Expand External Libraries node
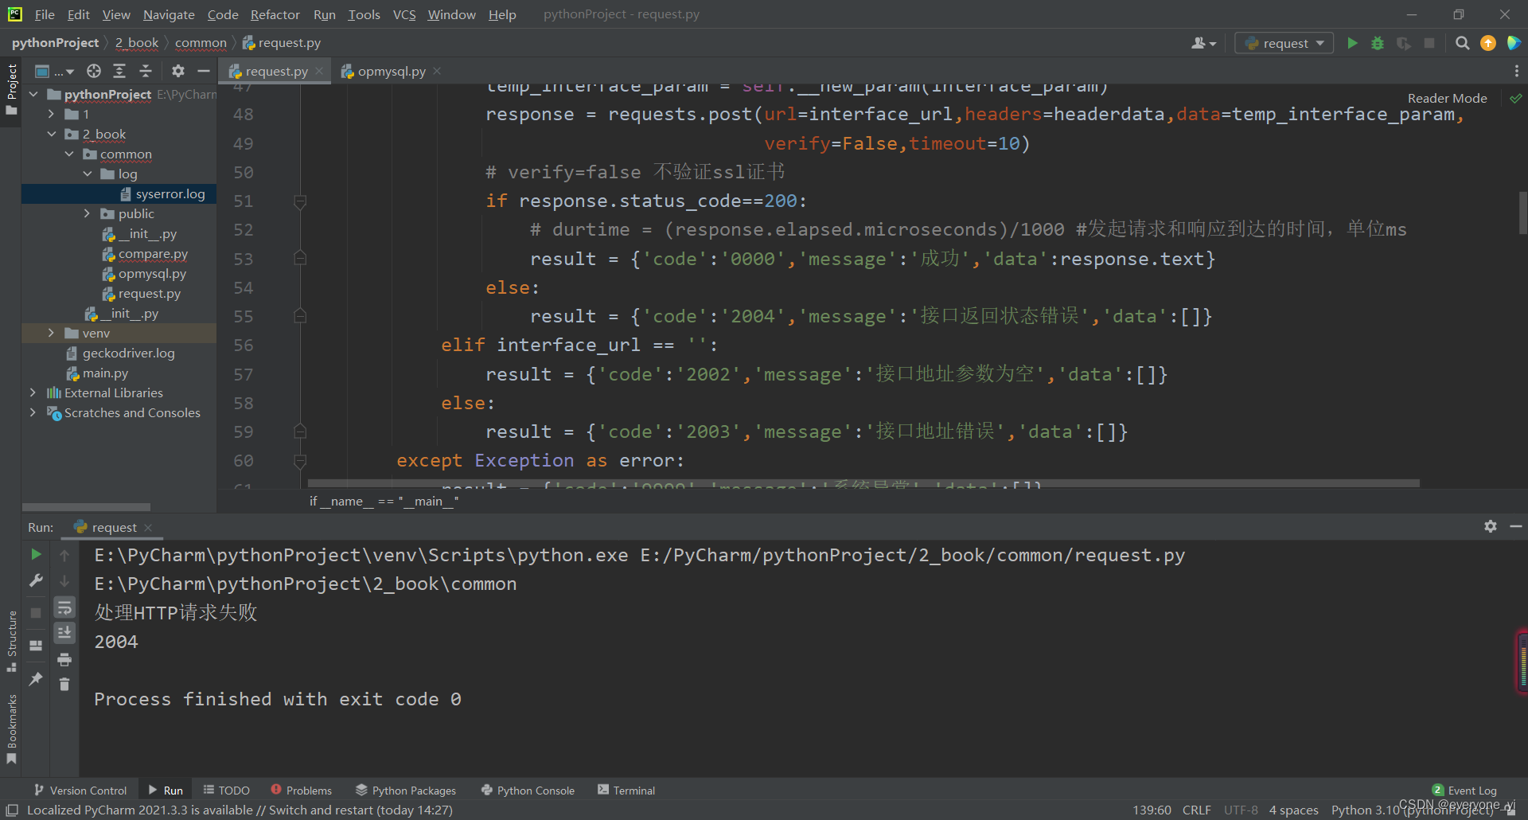1528x820 pixels. coord(33,392)
